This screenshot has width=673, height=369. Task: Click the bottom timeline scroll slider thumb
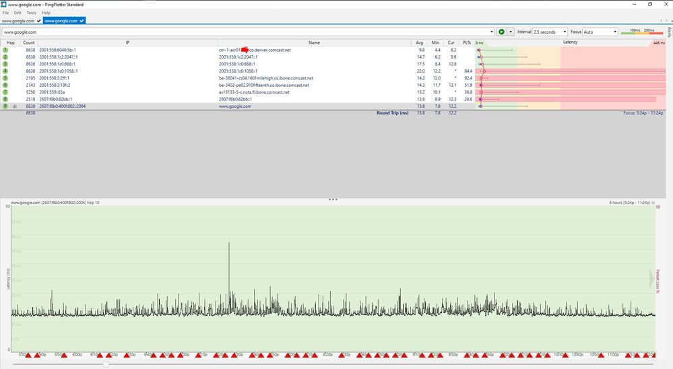point(106,364)
